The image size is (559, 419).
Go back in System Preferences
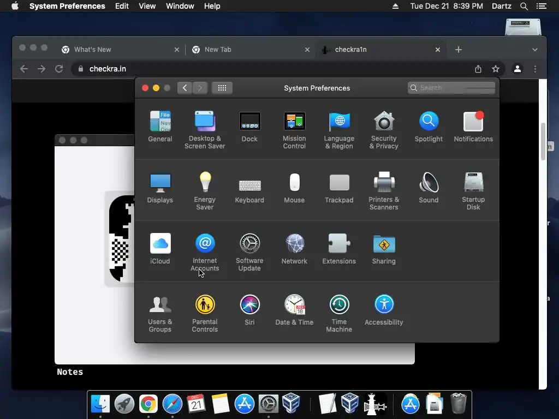pyautogui.click(x=185, y=88)
